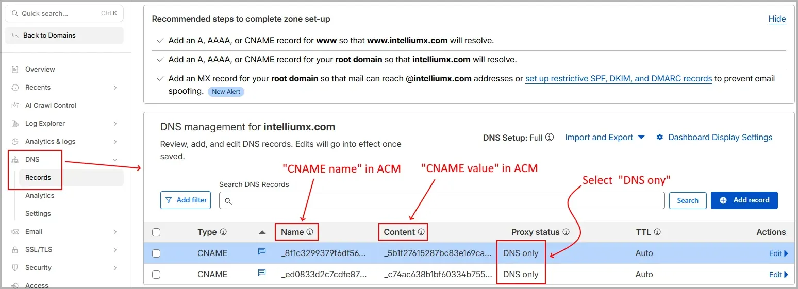Screen dimensions: 798x289
Task: Click Back to Domains
Action: (49, 36)
